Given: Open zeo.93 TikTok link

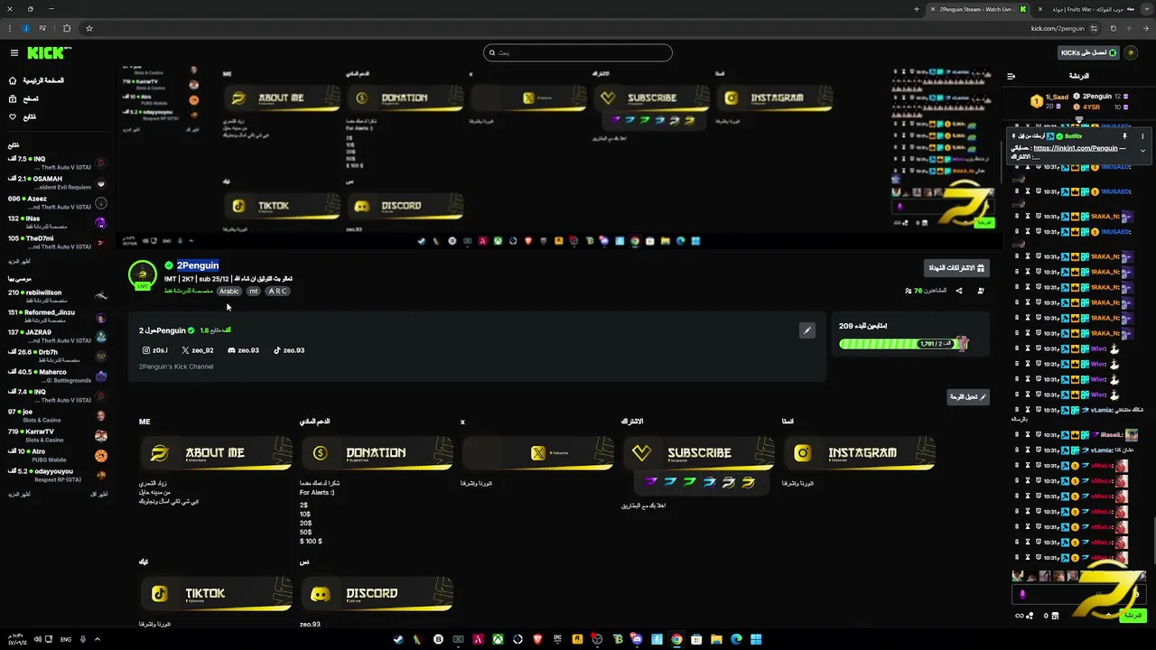Looking at the screenshot, I should click(290, 350).
